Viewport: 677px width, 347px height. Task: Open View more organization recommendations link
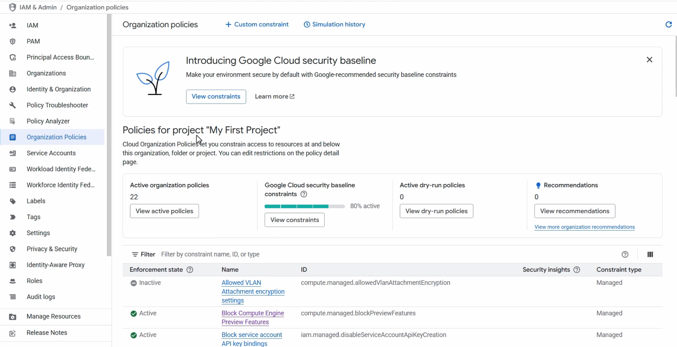(x=584, y=227)
